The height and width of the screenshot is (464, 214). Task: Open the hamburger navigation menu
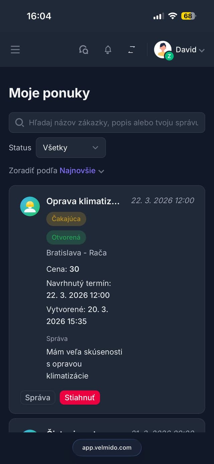pyautogui.click(x=15, y=50)
